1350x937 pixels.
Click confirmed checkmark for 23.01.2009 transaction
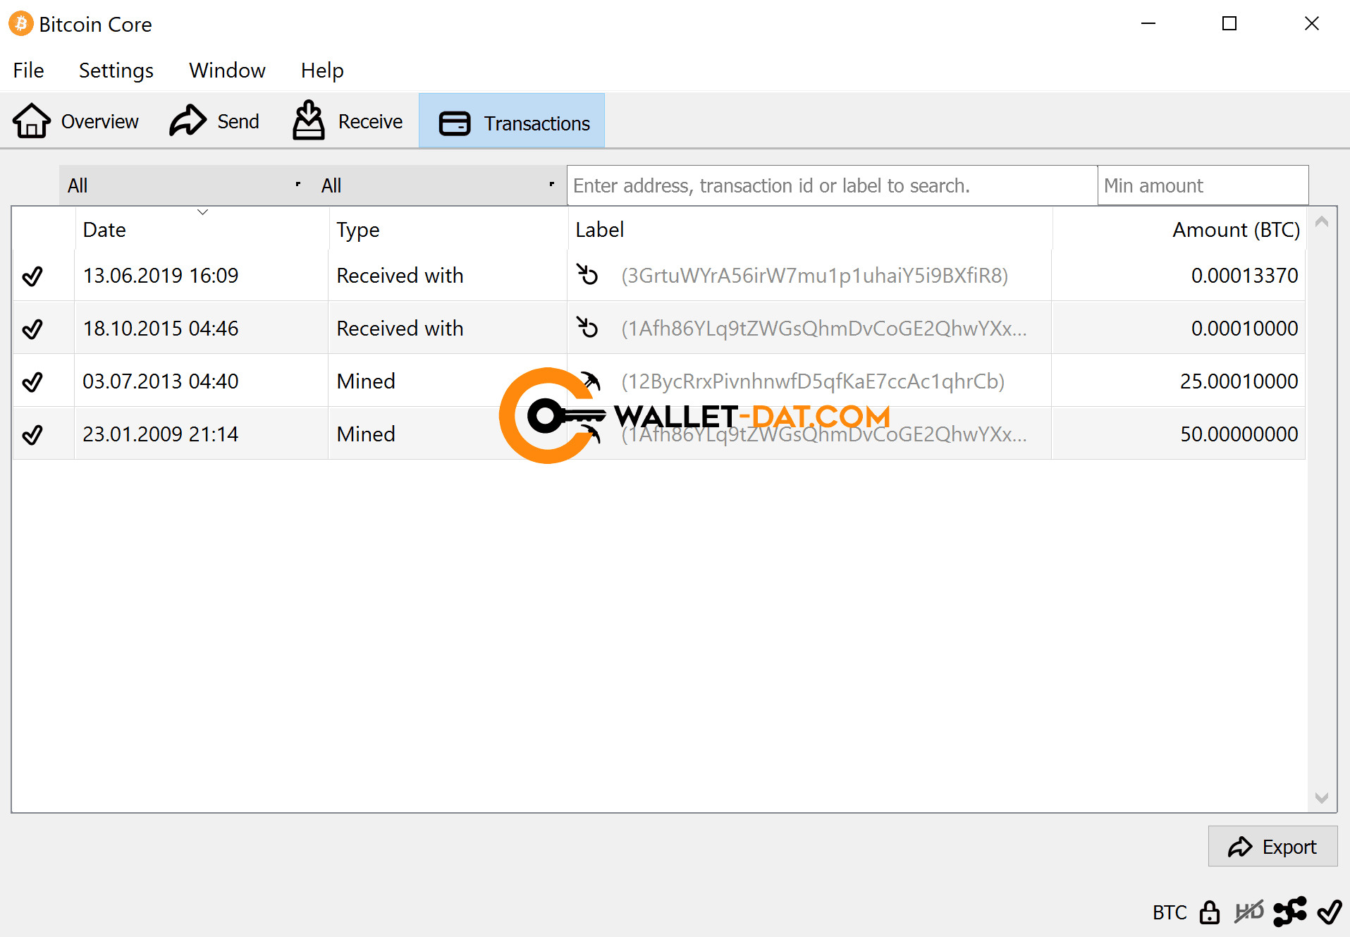pyautogui.click(x=32, y=434)
